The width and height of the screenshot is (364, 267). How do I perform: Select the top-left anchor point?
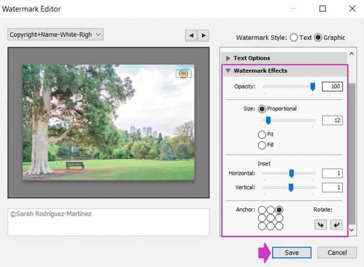263,210
